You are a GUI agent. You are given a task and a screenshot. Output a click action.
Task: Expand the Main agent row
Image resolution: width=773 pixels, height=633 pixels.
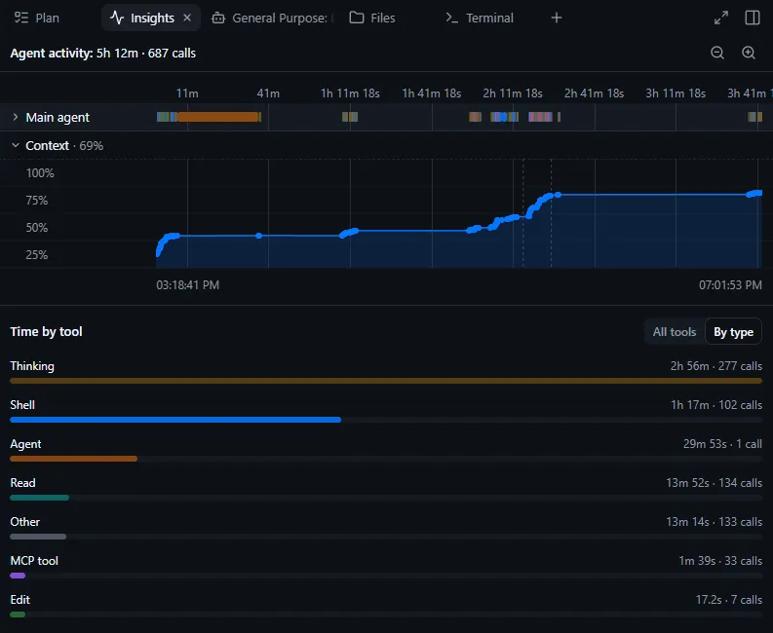coord(16,117)
